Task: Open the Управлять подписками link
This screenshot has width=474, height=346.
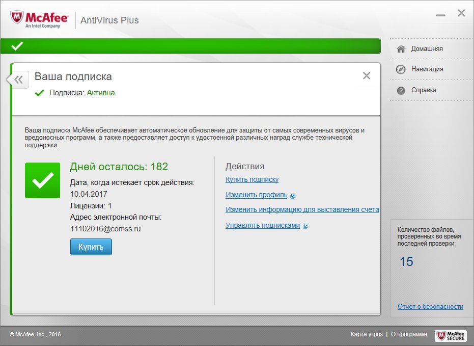Action: tap(263, 225)
